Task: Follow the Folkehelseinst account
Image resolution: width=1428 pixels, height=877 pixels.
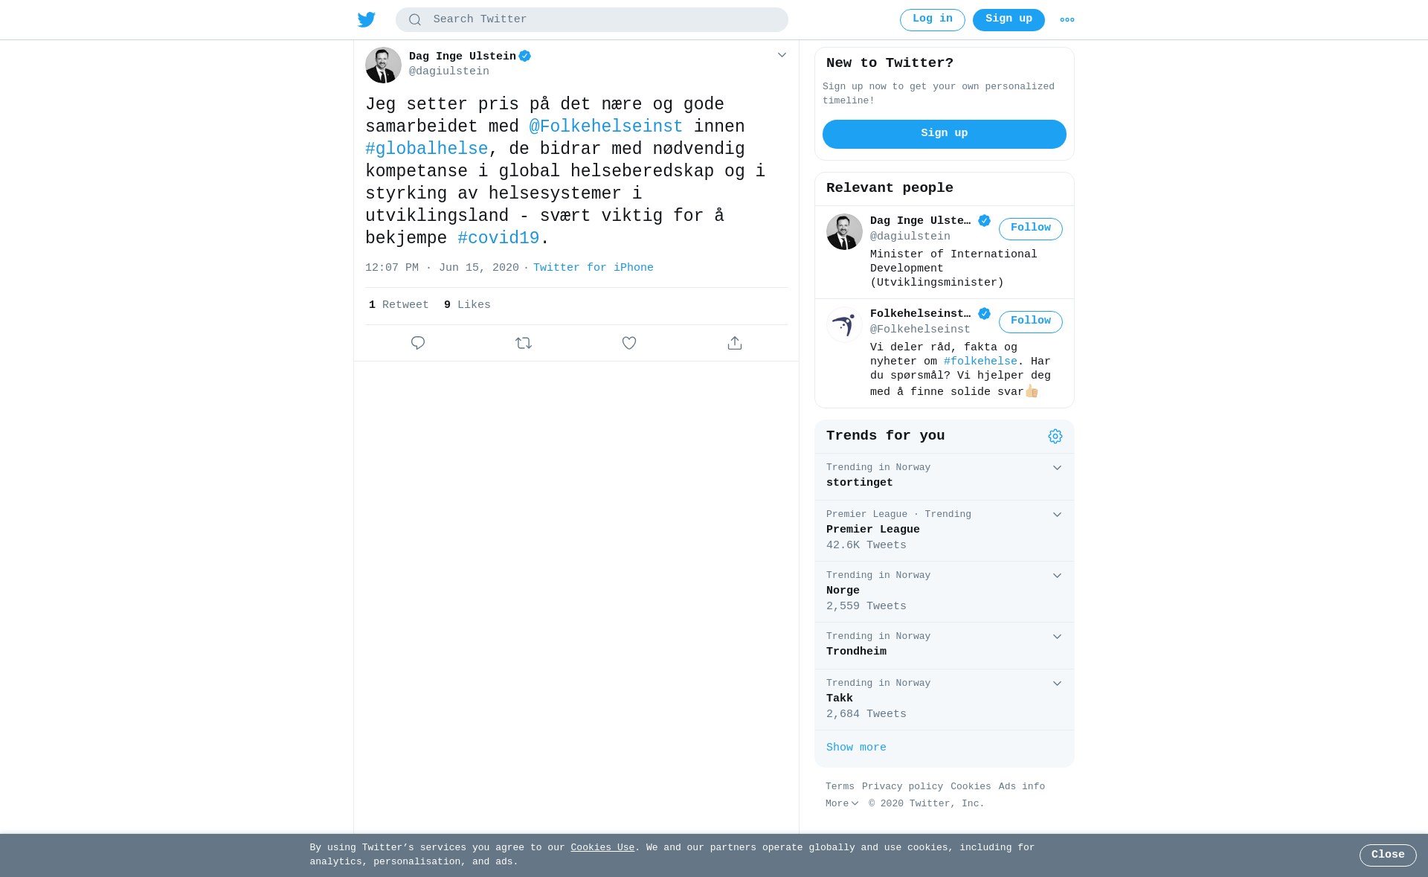Action: (x=1031, y=322)
